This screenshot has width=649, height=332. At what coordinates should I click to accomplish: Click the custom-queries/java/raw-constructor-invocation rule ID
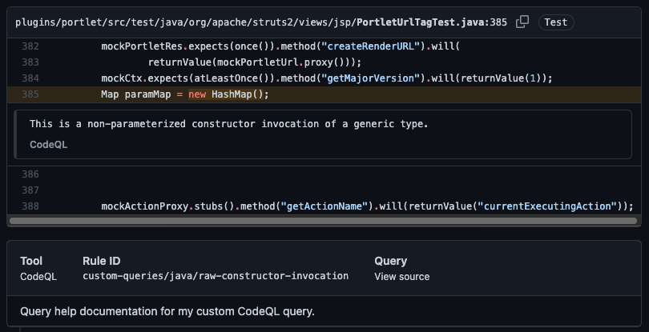(x=216, y=276)
